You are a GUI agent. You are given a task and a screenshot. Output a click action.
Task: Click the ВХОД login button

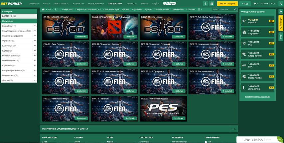245,4
